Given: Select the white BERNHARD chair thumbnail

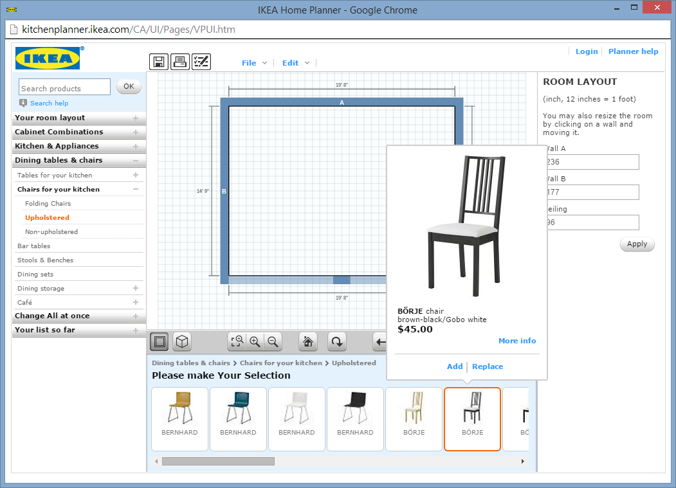Looking at the screenshot, I should click(x=297, y=419).
